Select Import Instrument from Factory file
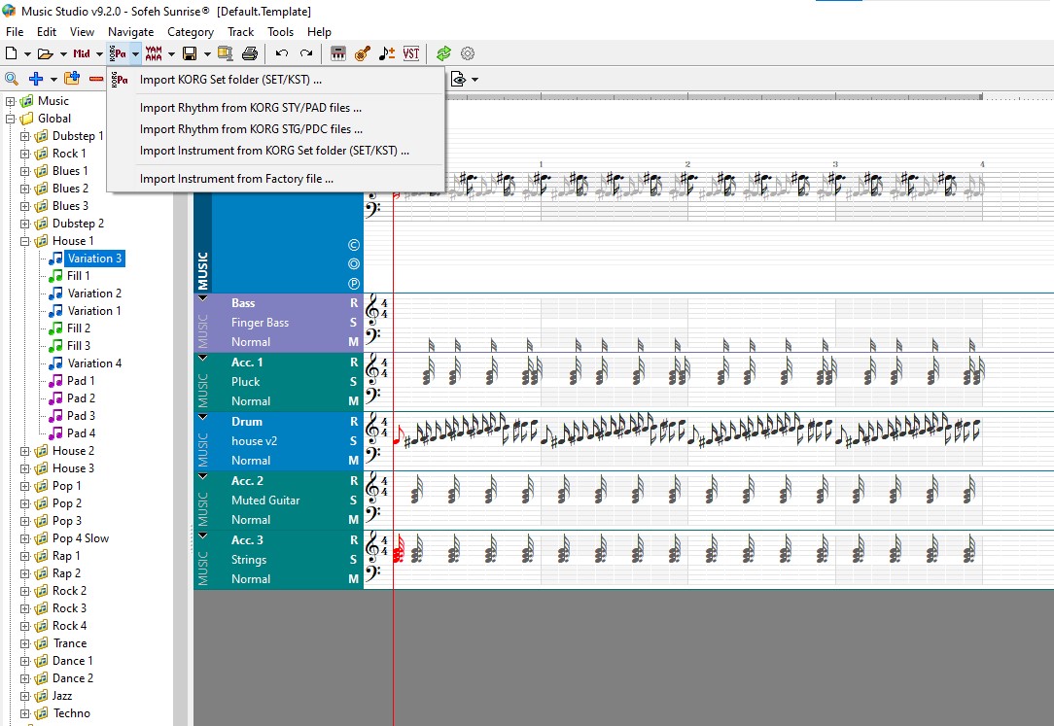 [x=236, y=179]
